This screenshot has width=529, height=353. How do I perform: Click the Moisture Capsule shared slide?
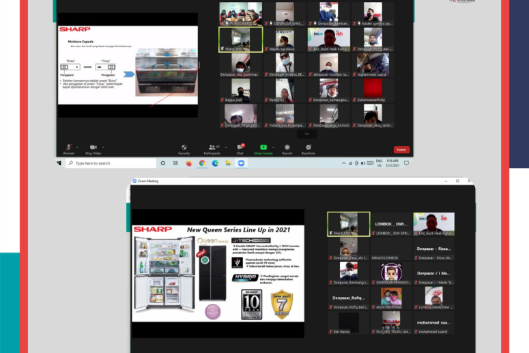click(x=128, y=65)
